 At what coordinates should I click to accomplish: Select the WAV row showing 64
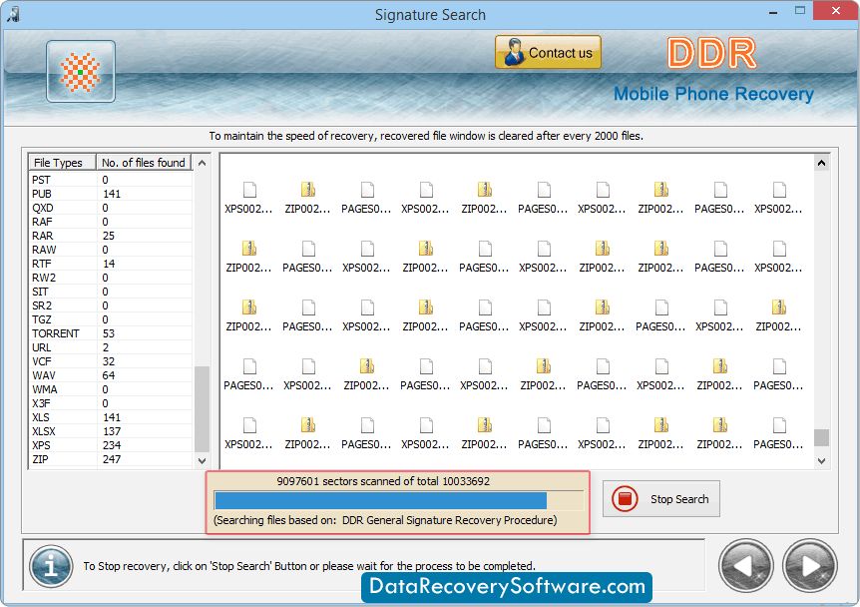[x=111, y=375]
